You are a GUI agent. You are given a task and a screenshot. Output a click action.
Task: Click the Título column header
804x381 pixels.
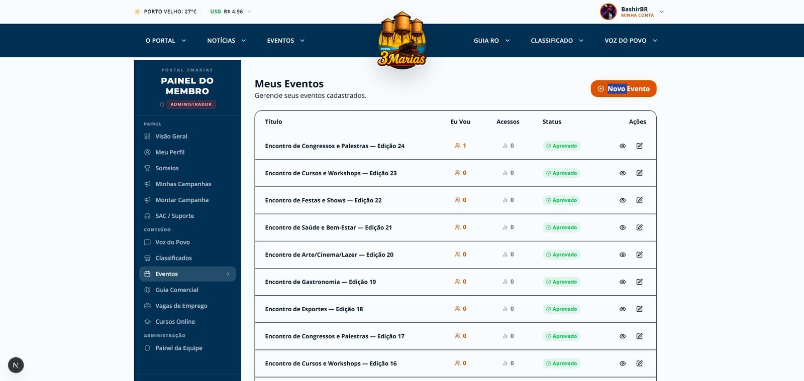[x=273, y=122]
